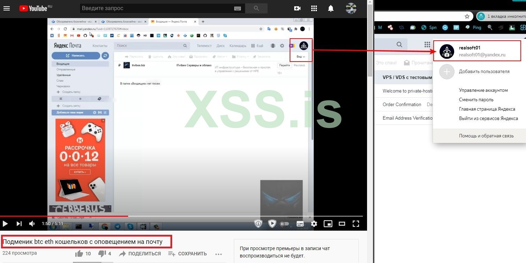This screenshot has width=526, height=263.
Task: Open the "Welcome to private-hosti" email
Action: tap(404, 91)
